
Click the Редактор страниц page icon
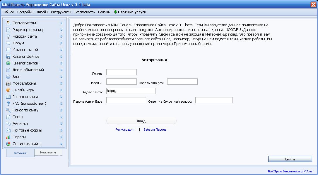[x=8, y=30]
